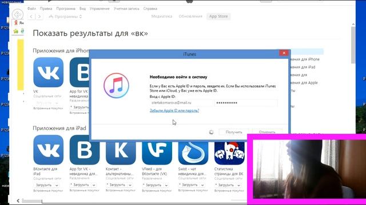This screenshot has height=205, width=366.
Task: Open the Управление menu
Action: [100, 9]
